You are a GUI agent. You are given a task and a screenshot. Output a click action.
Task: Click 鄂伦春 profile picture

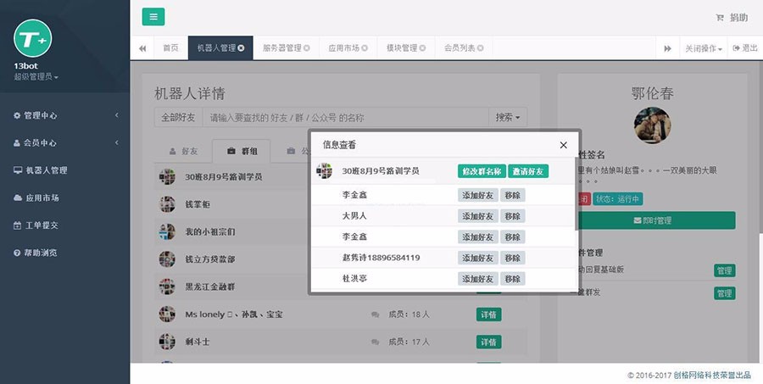tap(652, 125)
